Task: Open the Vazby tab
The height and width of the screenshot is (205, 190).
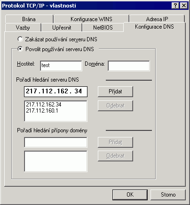Action: click(x=23, y=28)
